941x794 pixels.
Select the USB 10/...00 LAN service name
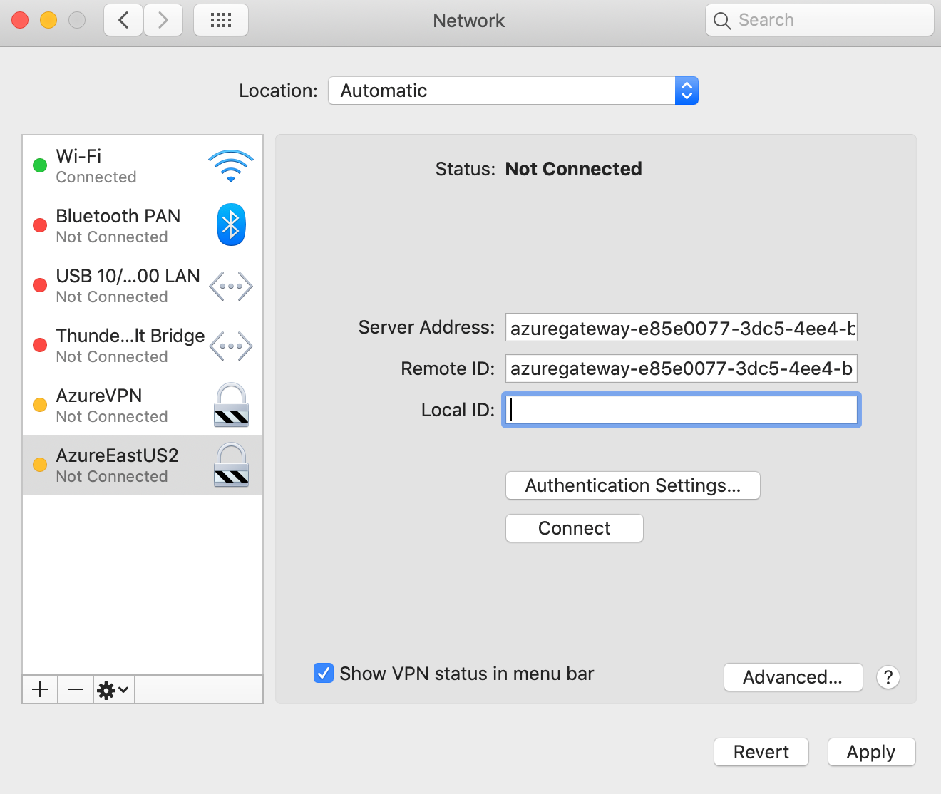128,276
